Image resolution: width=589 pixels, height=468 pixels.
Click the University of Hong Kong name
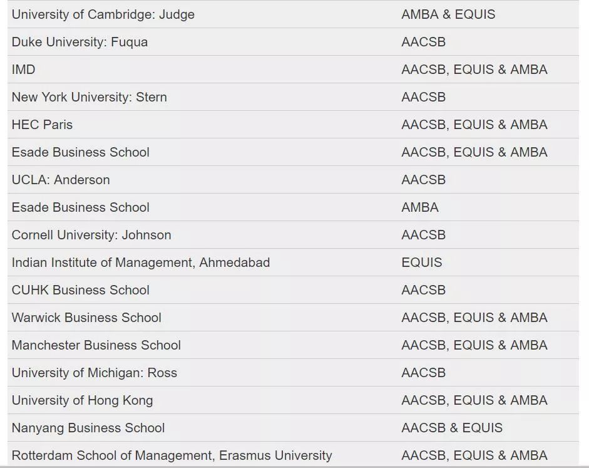pos(82,400)
